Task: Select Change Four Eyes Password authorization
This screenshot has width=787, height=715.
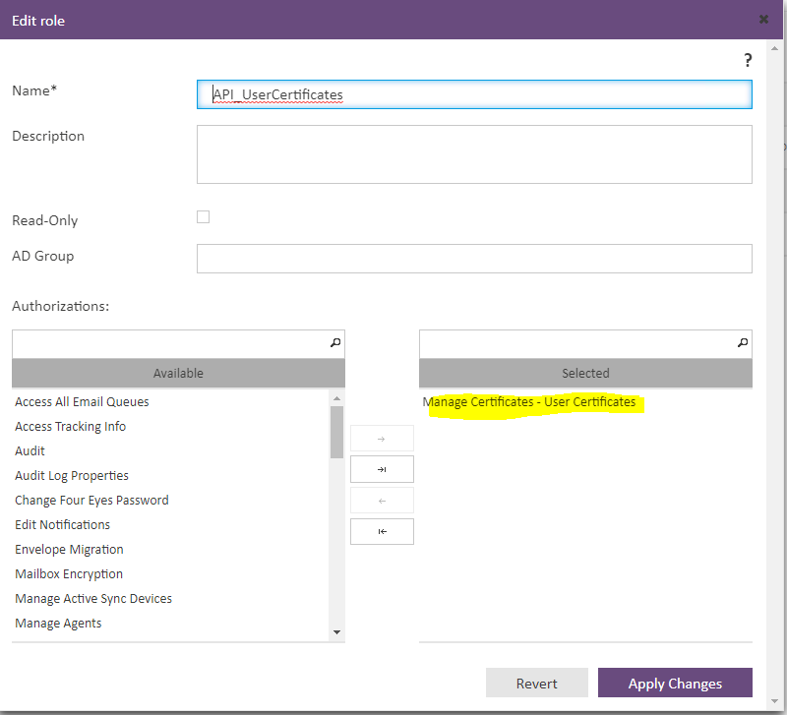Action: (x=91, y=501)
